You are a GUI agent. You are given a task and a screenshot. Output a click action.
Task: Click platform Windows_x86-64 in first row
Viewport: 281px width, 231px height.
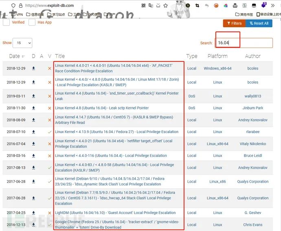(x=217, y=68)
